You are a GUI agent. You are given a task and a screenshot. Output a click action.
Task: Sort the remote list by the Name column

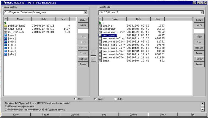[115, 19]
